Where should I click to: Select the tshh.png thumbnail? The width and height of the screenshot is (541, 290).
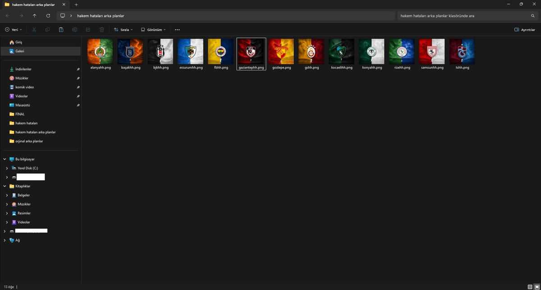pyautogui.click(x=463, y=51)
